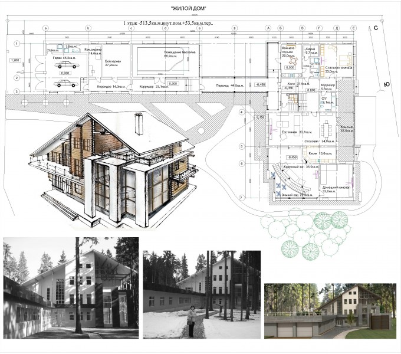The width and height of the screenshot is (401, 354).
Task: Click the "Кухня 15,6кв.м." label
Action: 320,153
